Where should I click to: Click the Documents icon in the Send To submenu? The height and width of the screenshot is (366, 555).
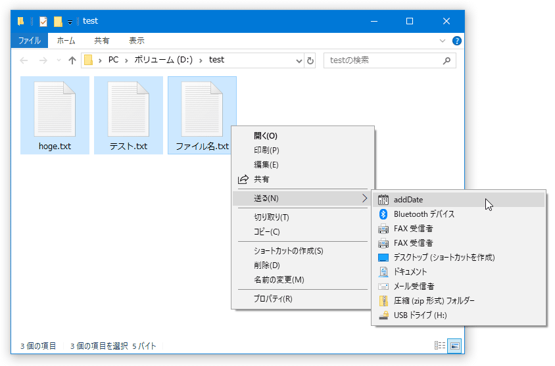click(383, 271)
